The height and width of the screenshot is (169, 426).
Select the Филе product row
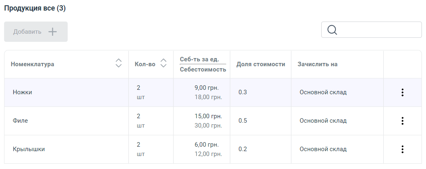[x=20, y=121]
